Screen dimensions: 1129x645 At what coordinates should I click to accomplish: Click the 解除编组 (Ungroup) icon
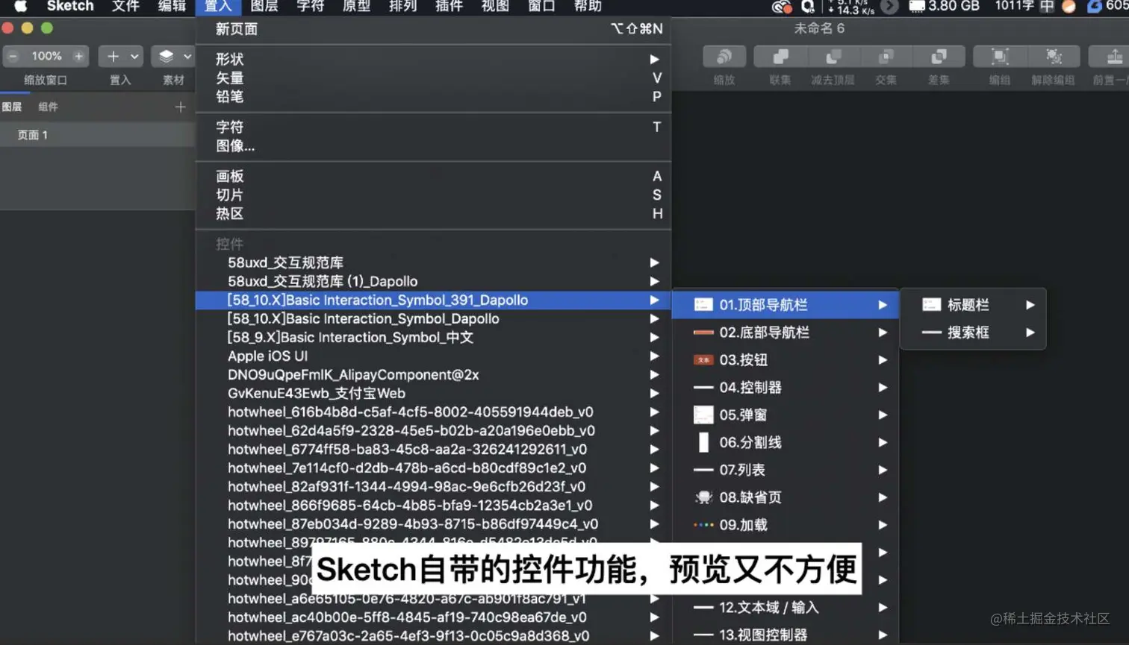click(x=1052, y=56)
